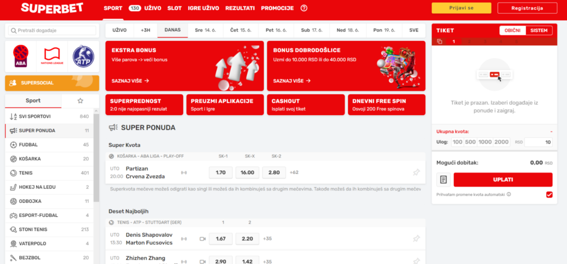567x264 pixels.
Task: Click the red Uplati button
Action: click(x=503, y=180)
